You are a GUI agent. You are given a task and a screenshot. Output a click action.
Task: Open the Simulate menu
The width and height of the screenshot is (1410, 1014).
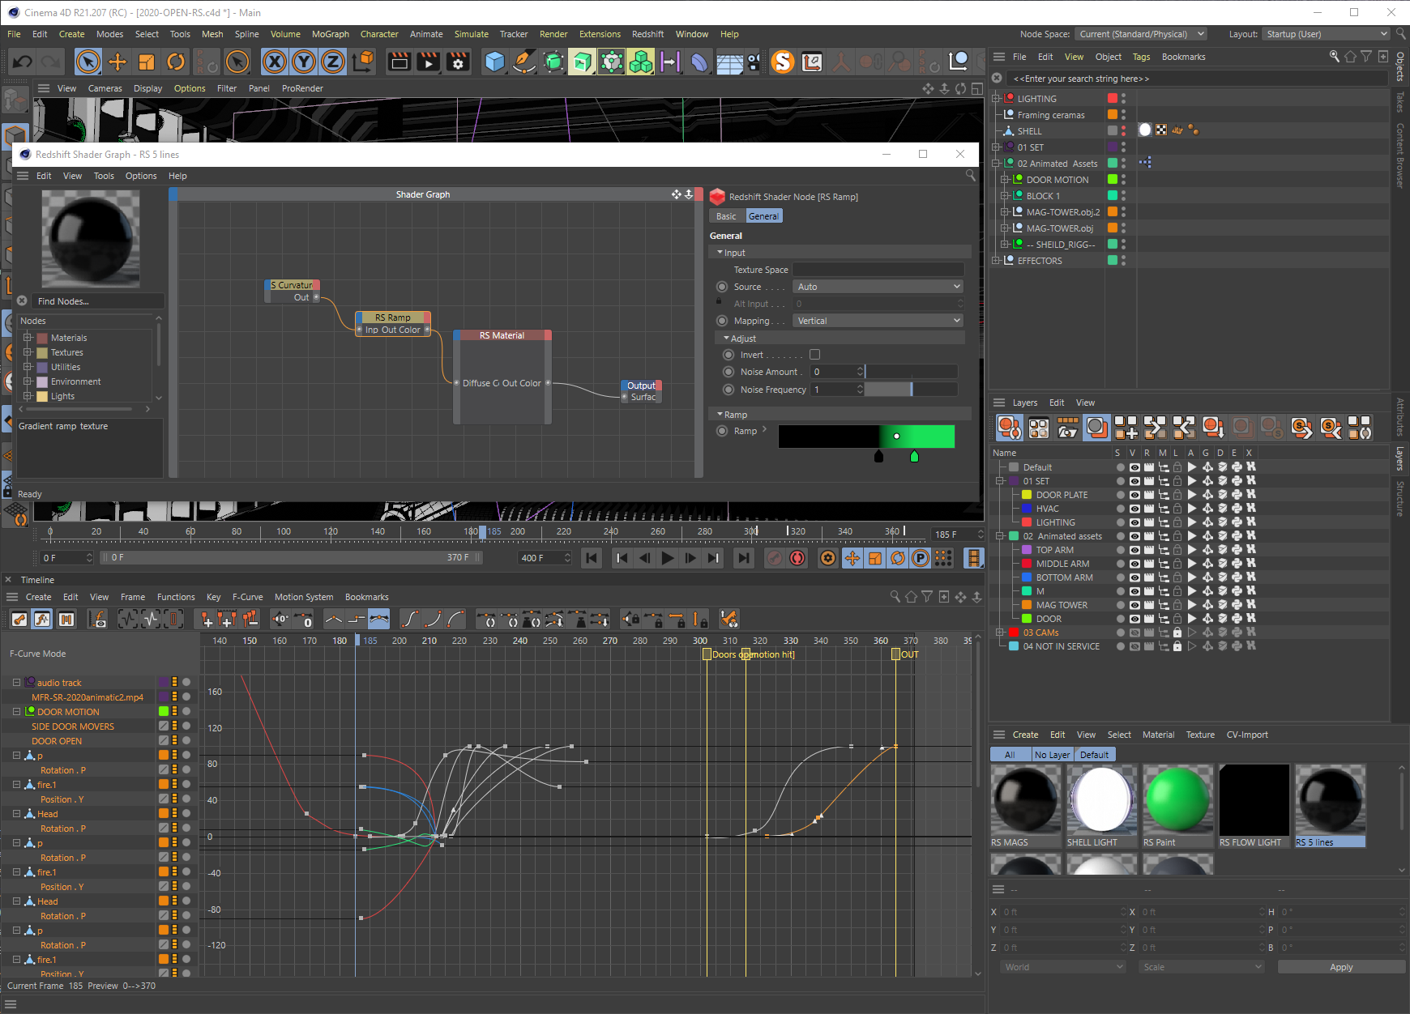coord(472,34)
